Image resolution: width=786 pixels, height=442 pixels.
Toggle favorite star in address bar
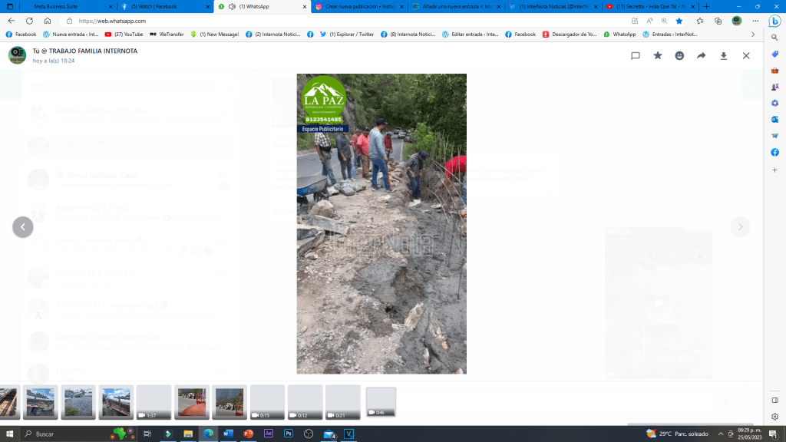[679, 21]
